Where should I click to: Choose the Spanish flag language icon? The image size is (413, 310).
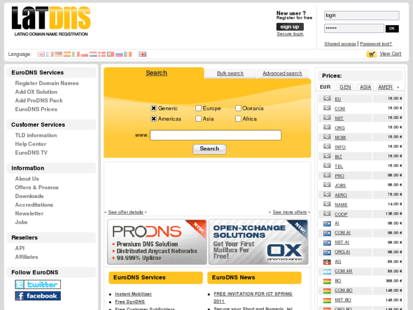click(x=67, y=54)
